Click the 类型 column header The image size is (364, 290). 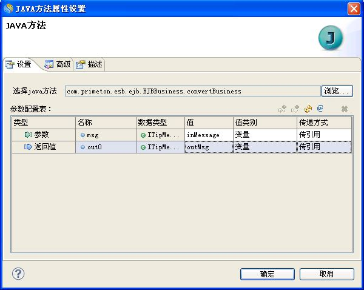point(44,123)
